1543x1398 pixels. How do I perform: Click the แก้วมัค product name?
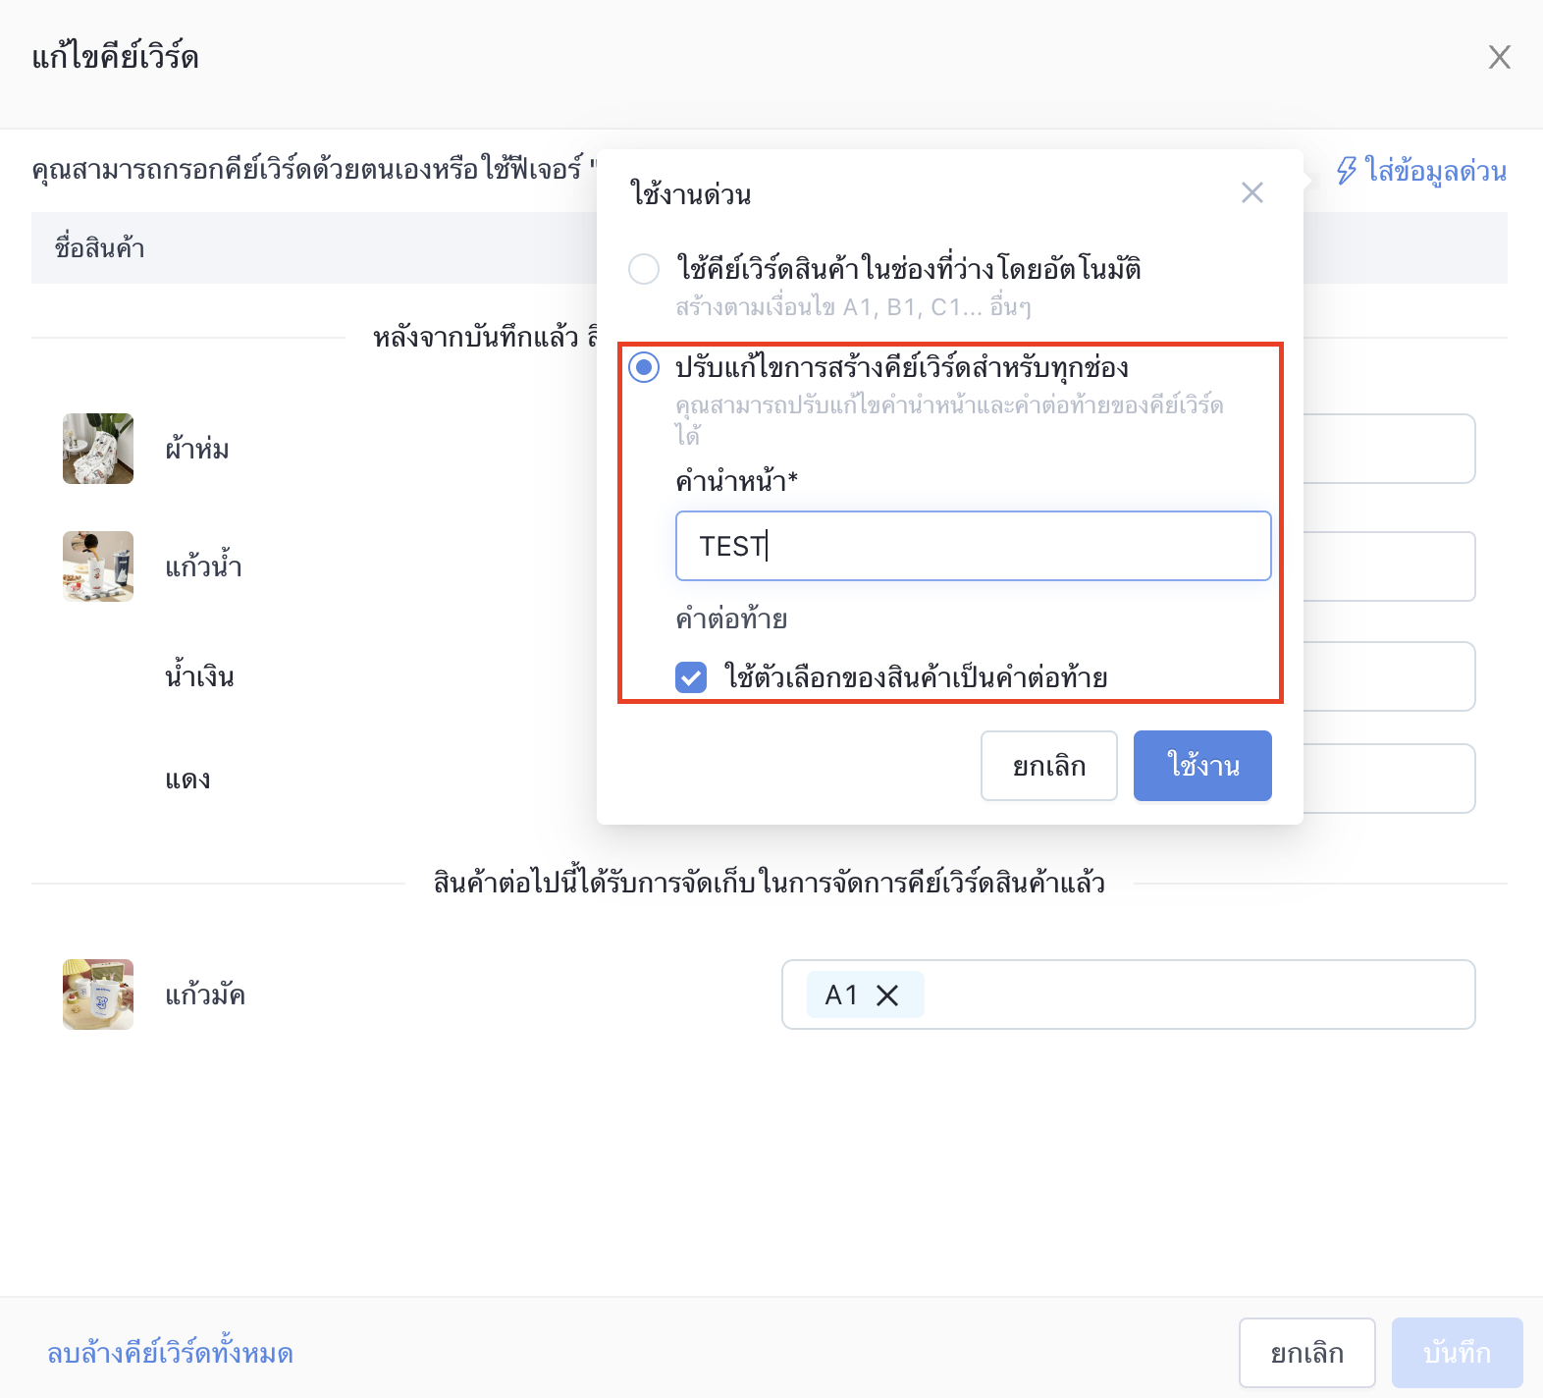tap(205, 995)
